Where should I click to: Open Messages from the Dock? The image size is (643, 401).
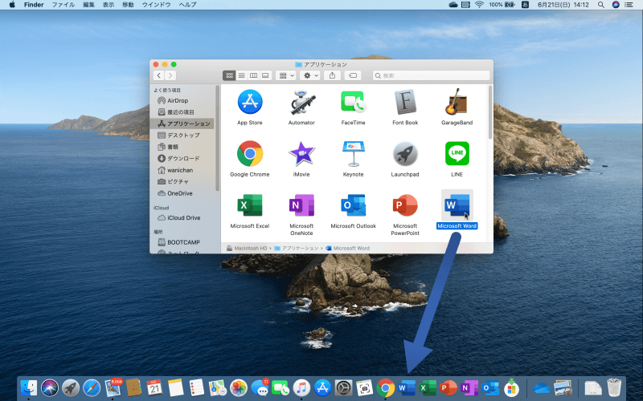pos(260,387)
